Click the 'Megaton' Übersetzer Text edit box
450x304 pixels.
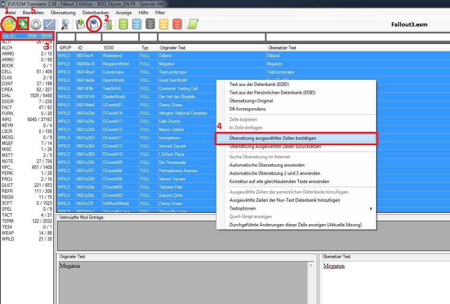point(385,282)
